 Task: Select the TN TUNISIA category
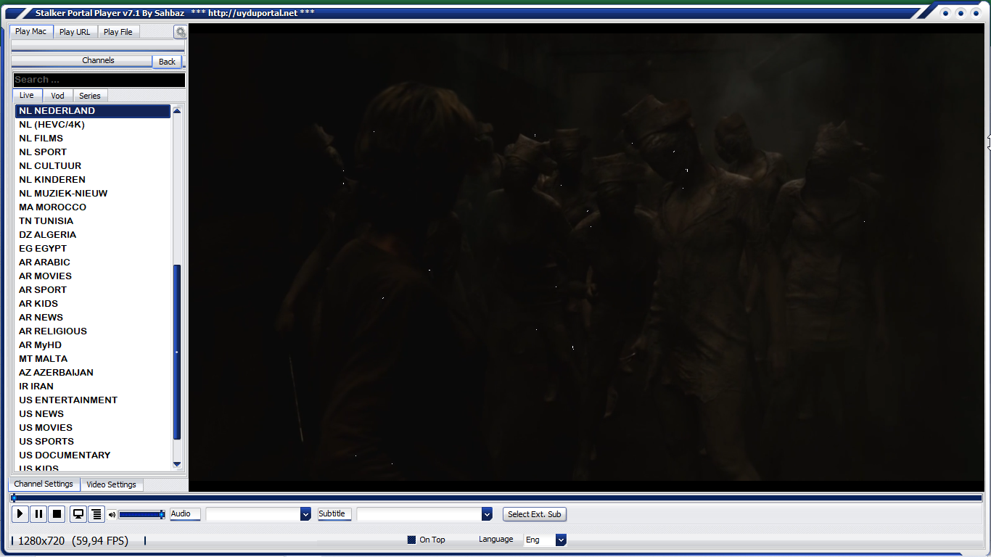(93, 221)
